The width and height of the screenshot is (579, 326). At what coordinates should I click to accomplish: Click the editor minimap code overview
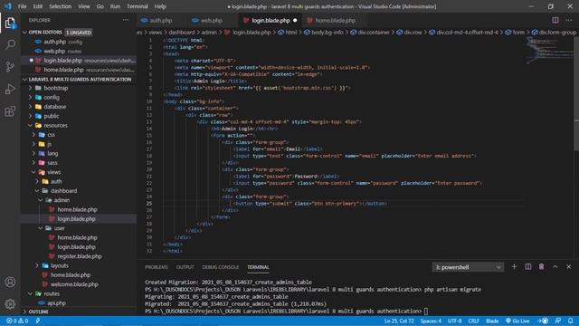coord(549,51)
